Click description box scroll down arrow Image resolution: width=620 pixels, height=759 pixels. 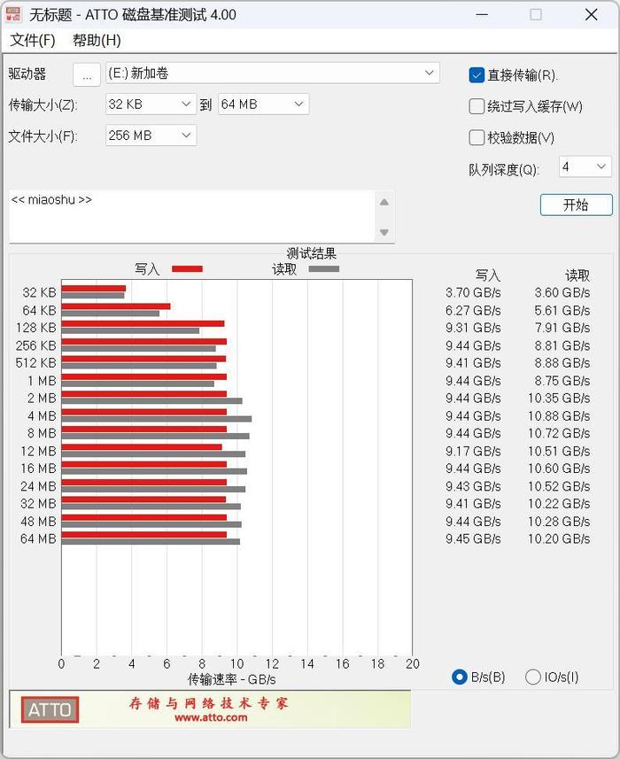click(384, 232)
